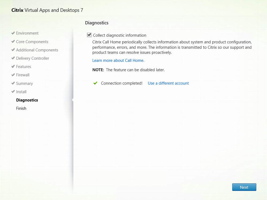
Task: Select the Environment step label
Action: pyautogui.click(x=27, y=33)
